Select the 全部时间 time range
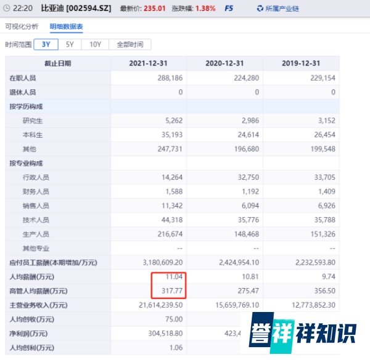Screen dimensions: 370x360 point(129,44)
